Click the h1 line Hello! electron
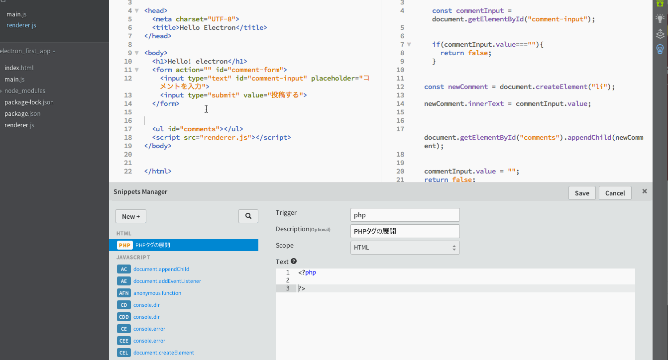This screenshot has width=668, height=360. 200,61
